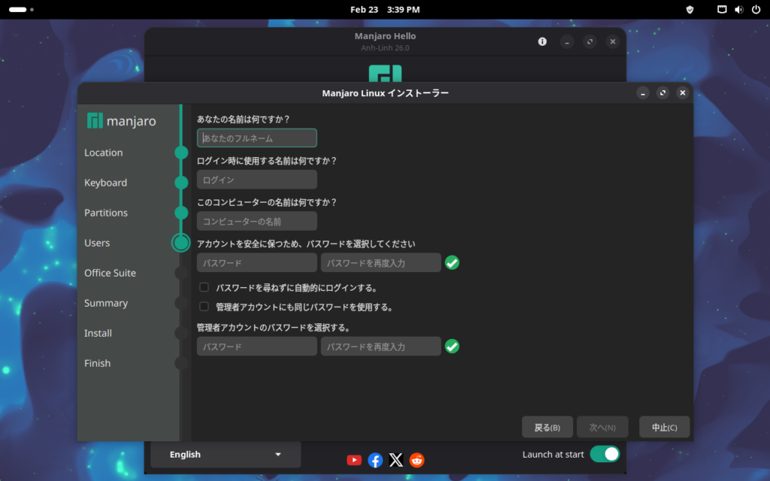The height and width of the screenshot is (481, 770).
Task: Select the Partitions step in sidebar
Action: click(x=106, y=213)
